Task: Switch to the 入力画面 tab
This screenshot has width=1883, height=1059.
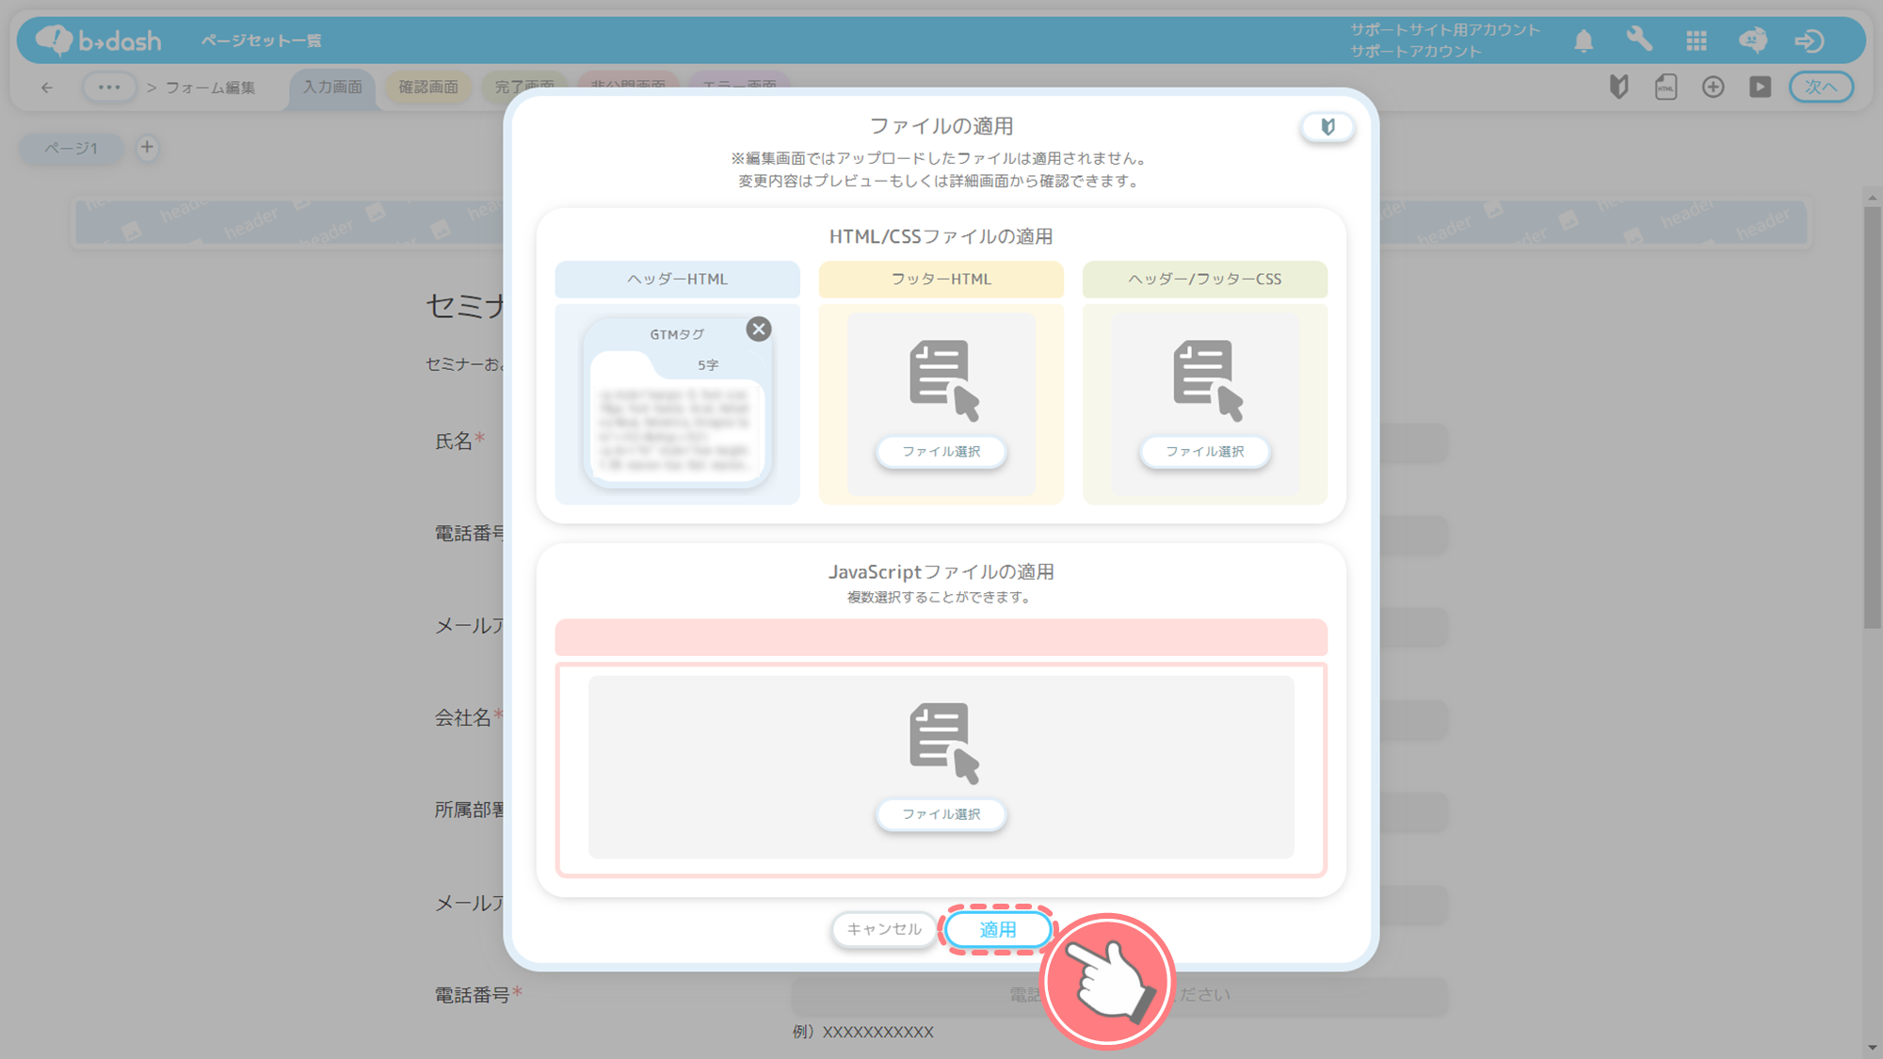Action: (332, 88)
